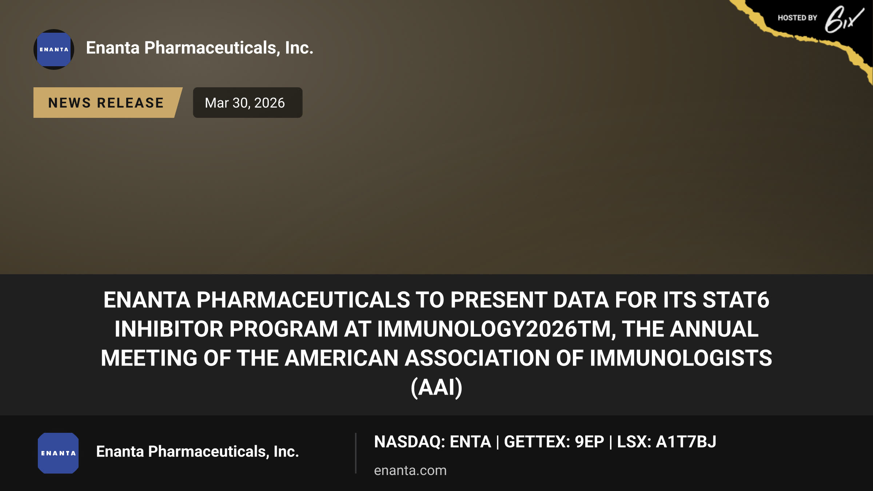The width and height of the screenshot is (873, 491).
Task: Click the LSX: A1T7BJ ticker
Action: point(666,442)
